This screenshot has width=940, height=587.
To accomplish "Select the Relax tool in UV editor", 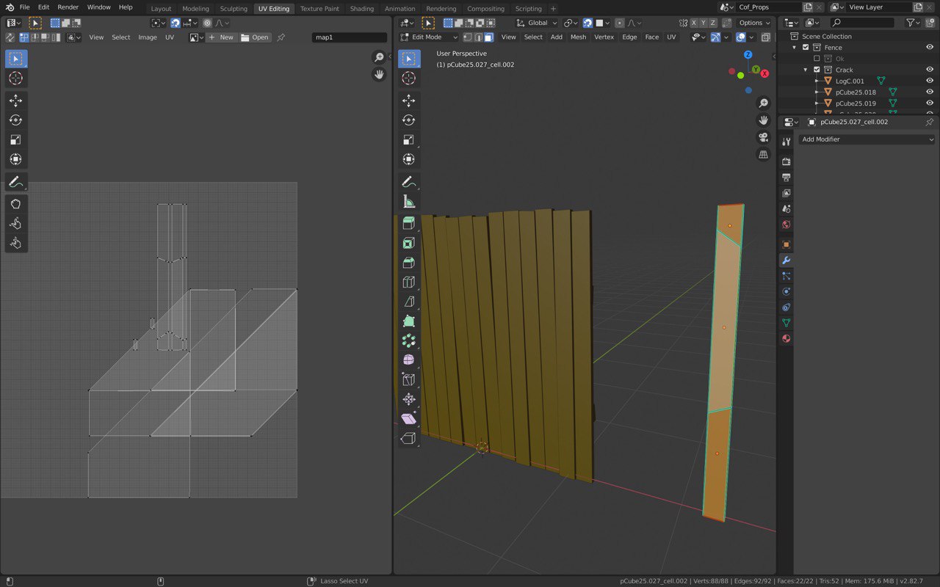I will pos(15,223).
